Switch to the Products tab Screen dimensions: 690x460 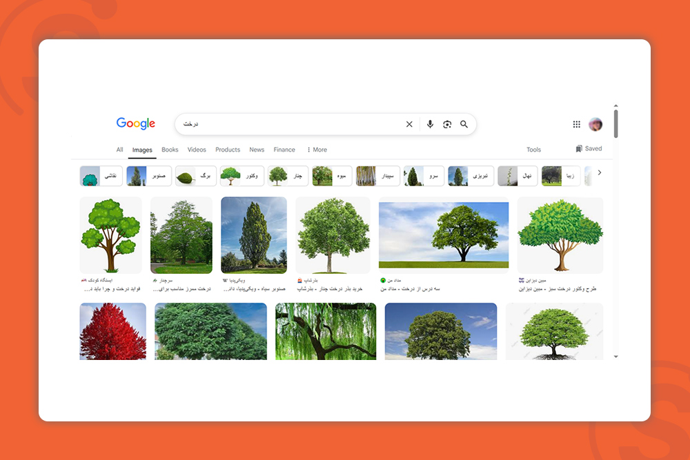228,150
